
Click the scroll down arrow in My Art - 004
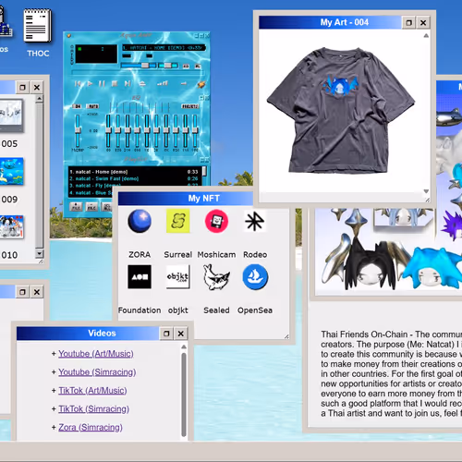click(x=426, y=191)
